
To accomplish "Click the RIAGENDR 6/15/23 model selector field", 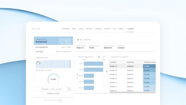I will point(51,89).
